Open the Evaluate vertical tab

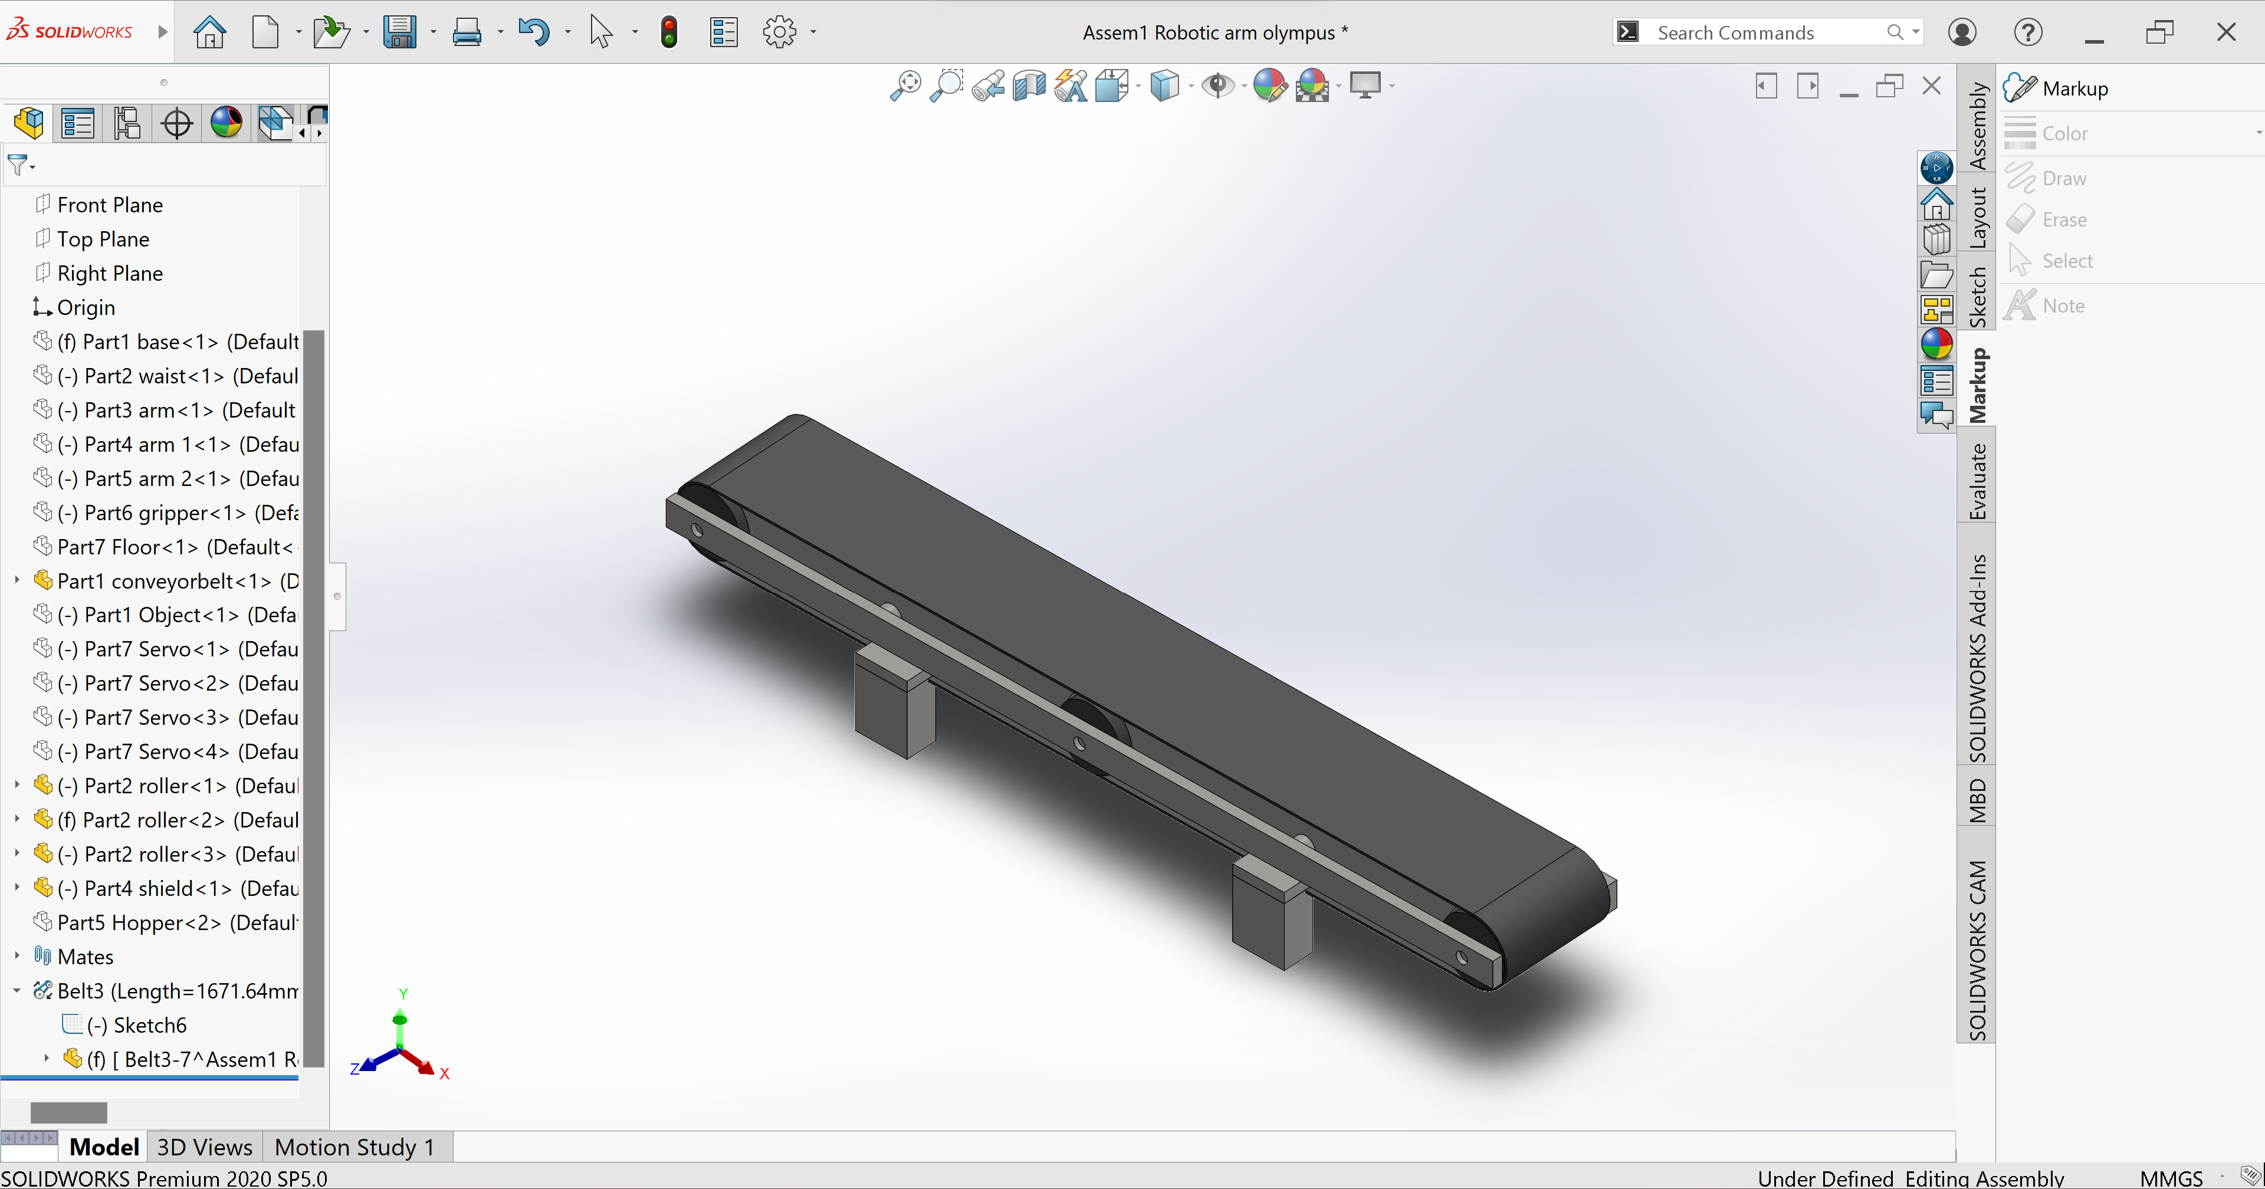click(x=1977, y=481)
